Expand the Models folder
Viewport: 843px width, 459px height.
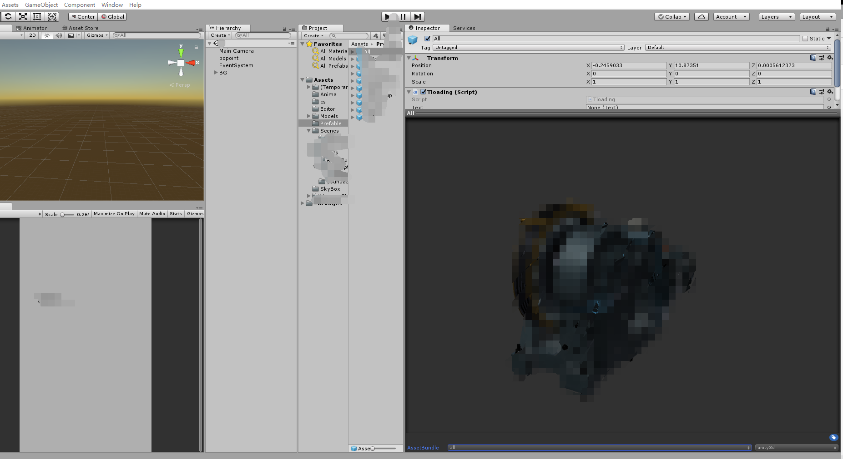point(308,116)
